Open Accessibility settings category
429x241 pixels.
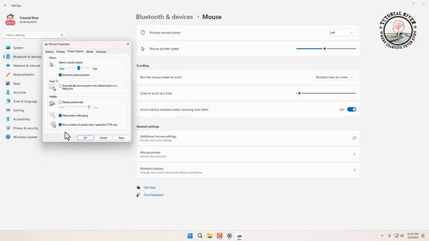click(21, 119)
